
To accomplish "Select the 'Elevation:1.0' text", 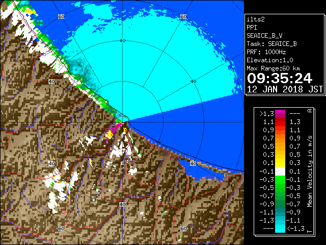I will tap(270, 60).
